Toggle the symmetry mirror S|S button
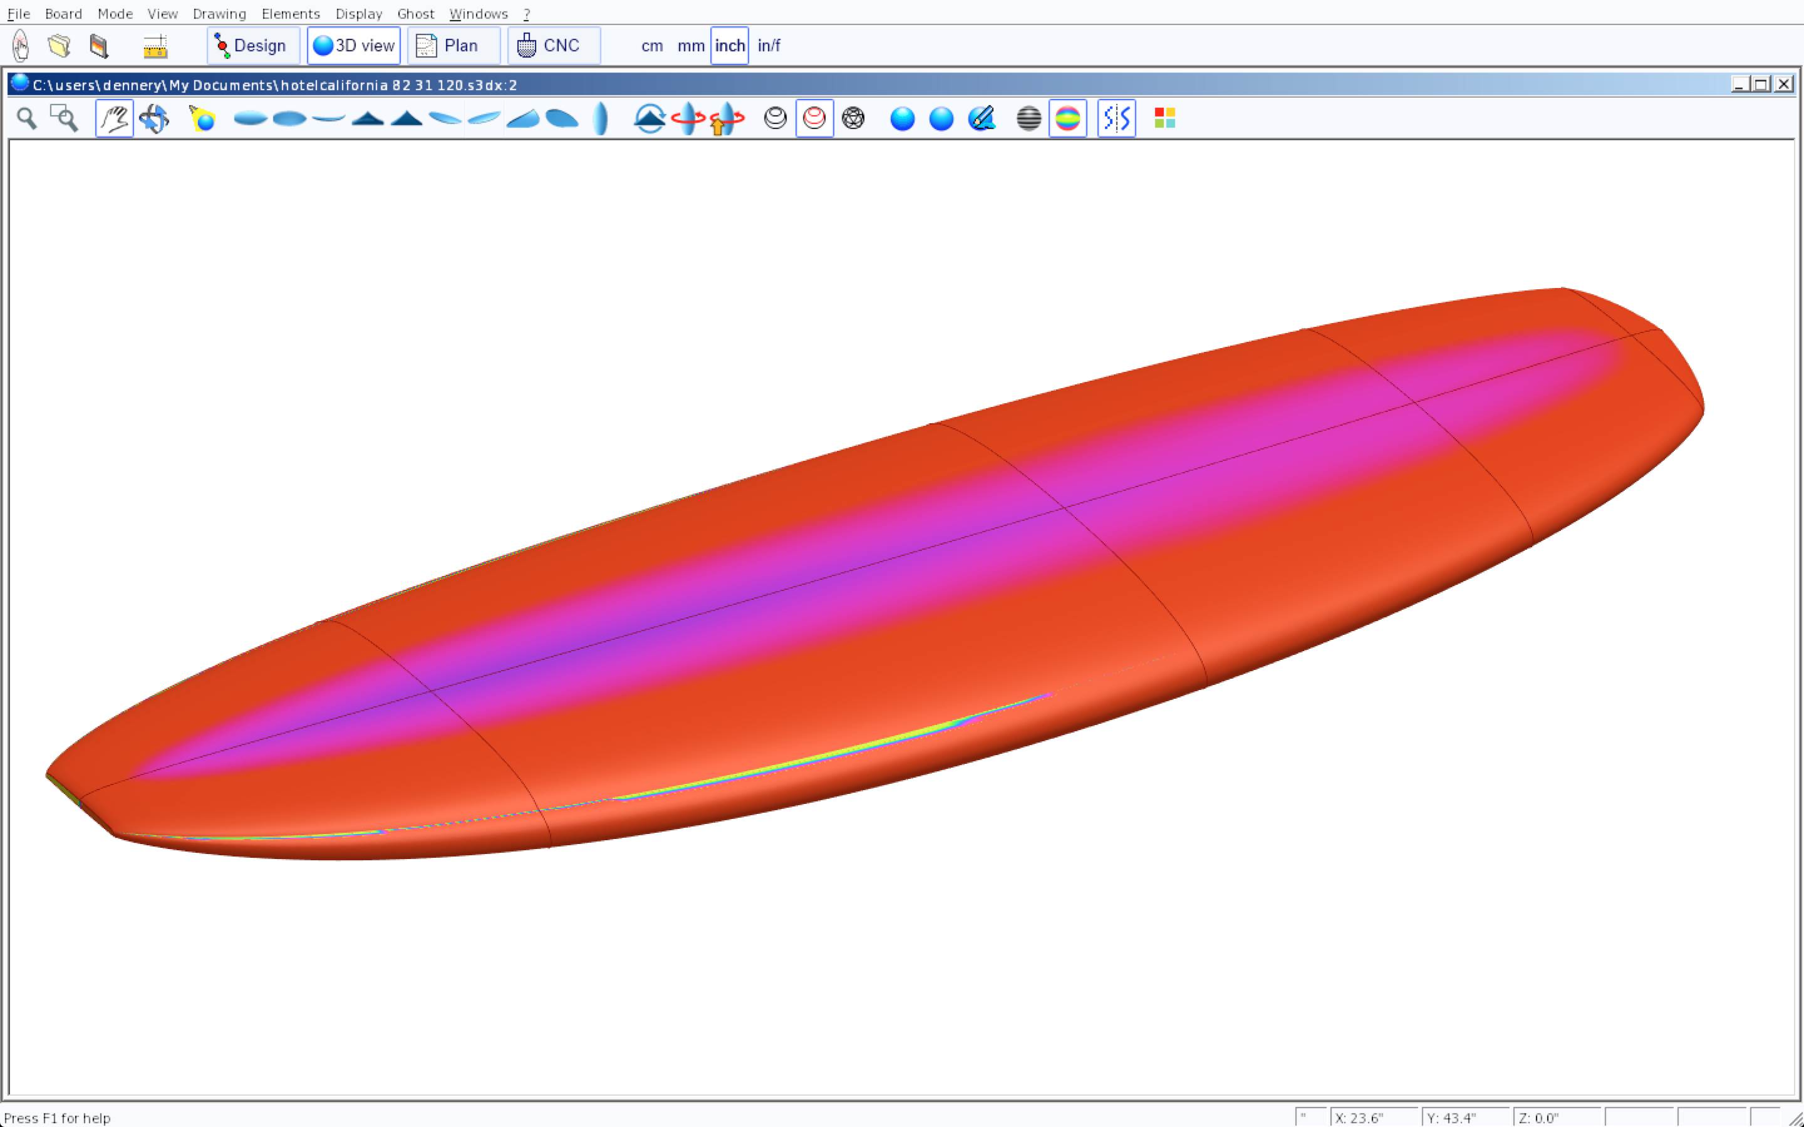 pos(1116,118)
